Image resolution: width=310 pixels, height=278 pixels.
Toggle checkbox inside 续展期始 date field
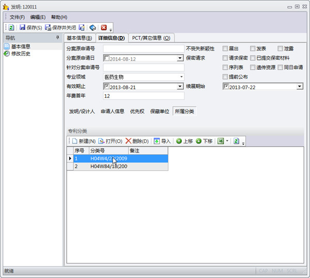[226, 86]
